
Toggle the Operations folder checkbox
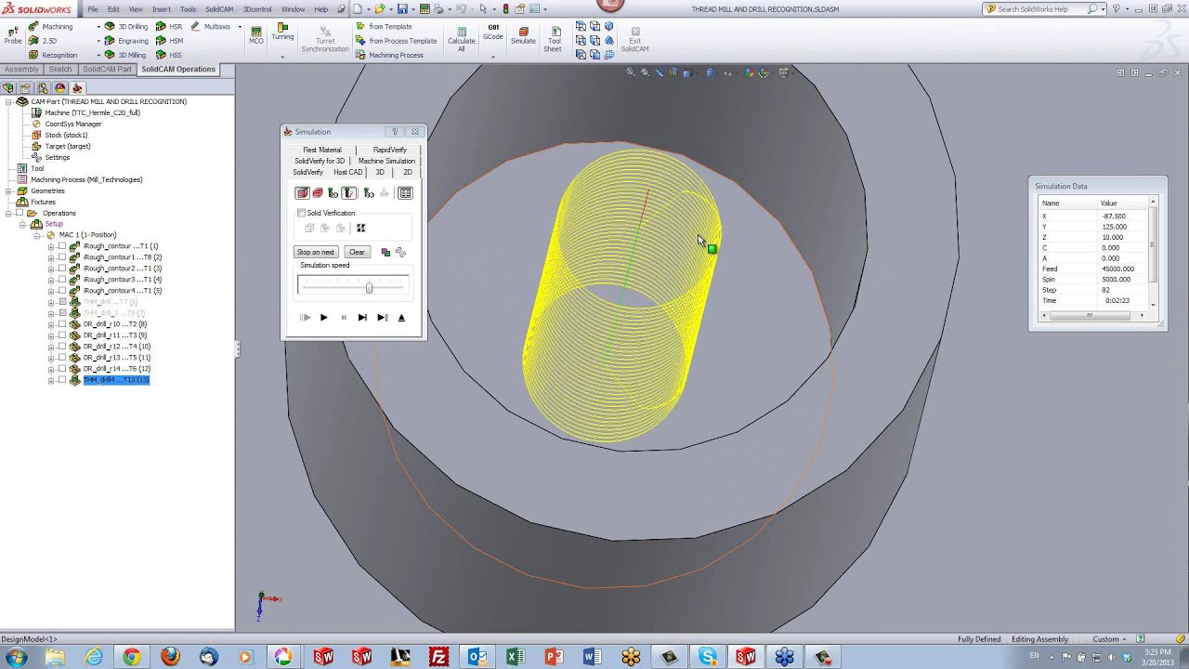(x=20, y=213)
